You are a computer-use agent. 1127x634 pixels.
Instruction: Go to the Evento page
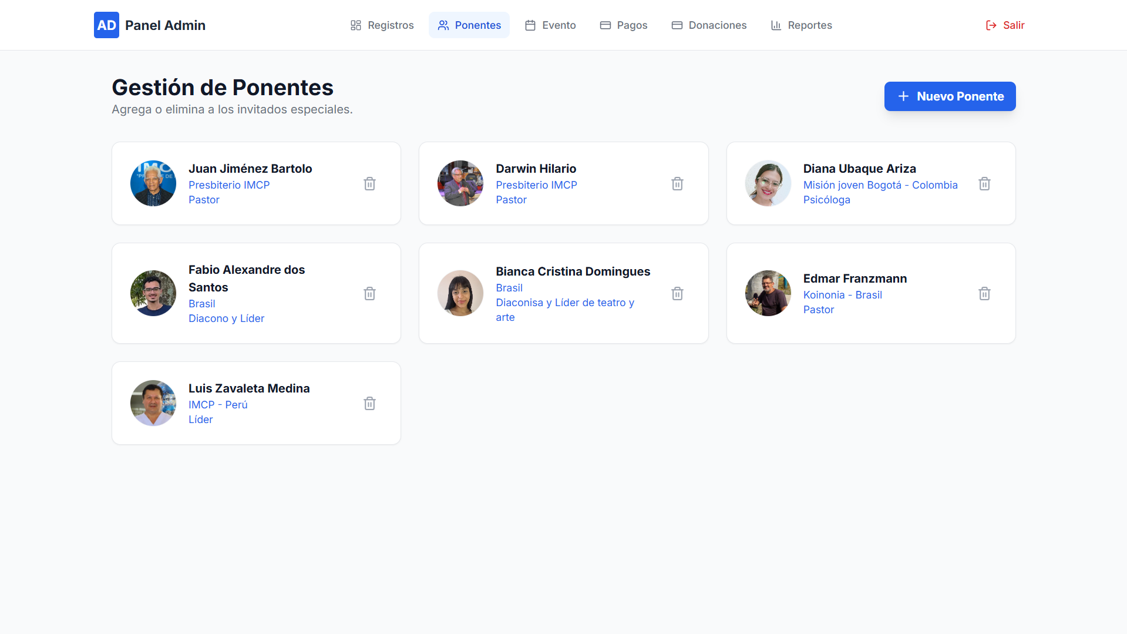pos(550,25)
